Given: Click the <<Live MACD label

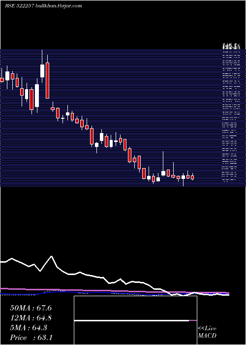Looking at the screenshot, I should (x=207, y=332).
